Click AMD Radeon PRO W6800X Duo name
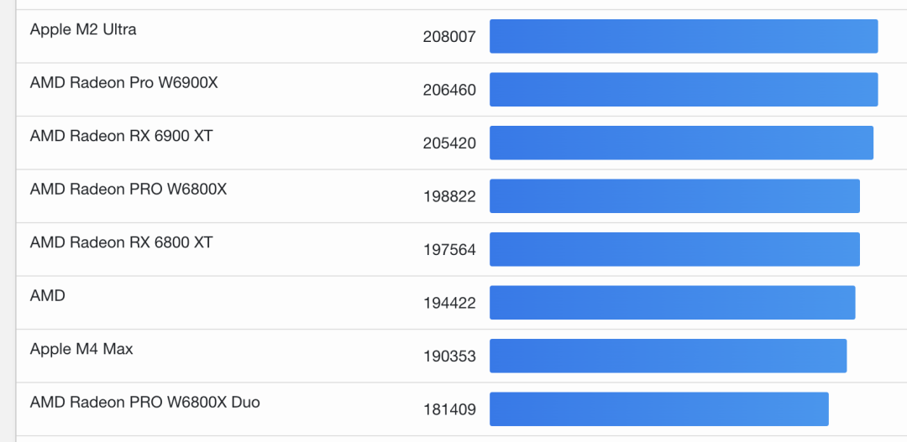Viewport: 907px width, 442px height. pyautogui.click(x=144, y=403)
